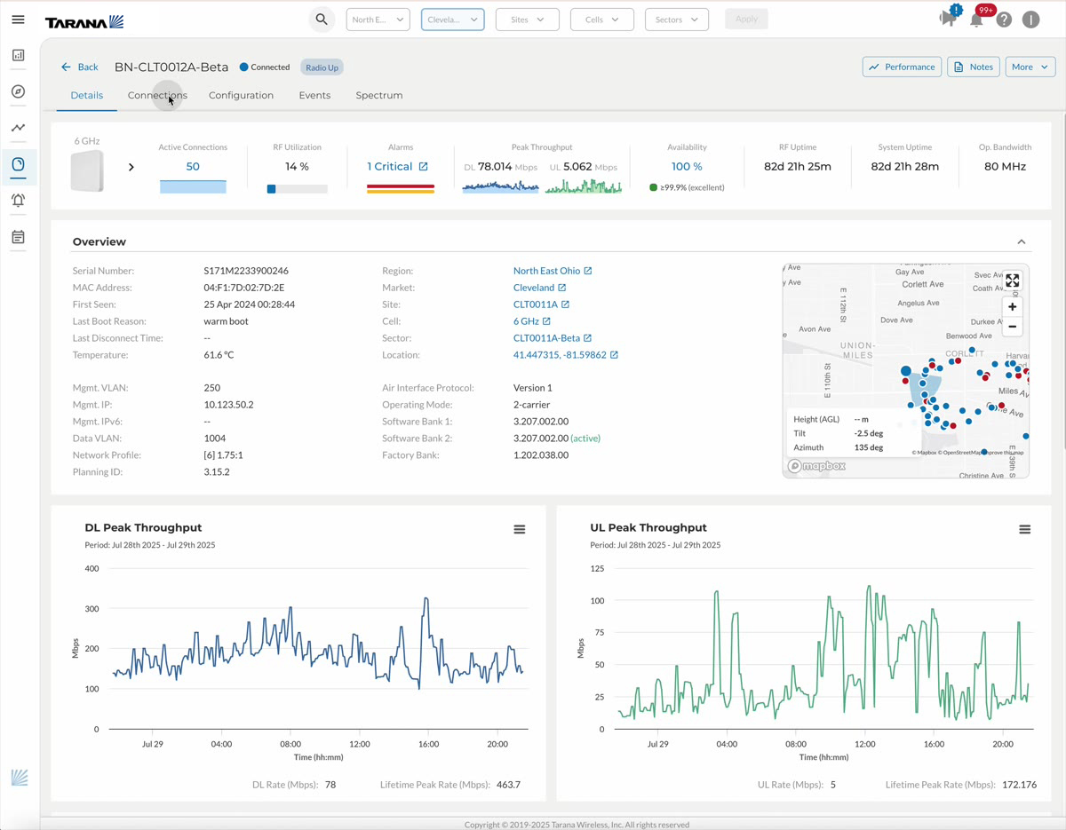1066x830 pixels.
Task: Open the notifications bell icon
Action: [x=976, y=20]
